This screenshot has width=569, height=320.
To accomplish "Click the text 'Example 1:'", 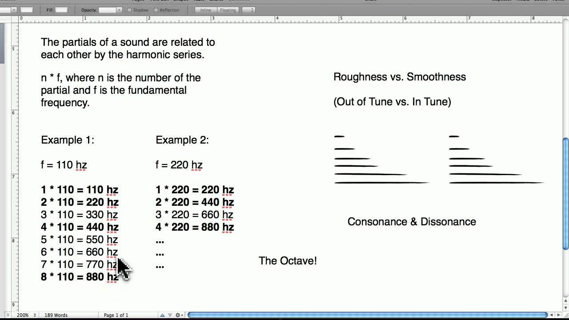I will [68, 140].
